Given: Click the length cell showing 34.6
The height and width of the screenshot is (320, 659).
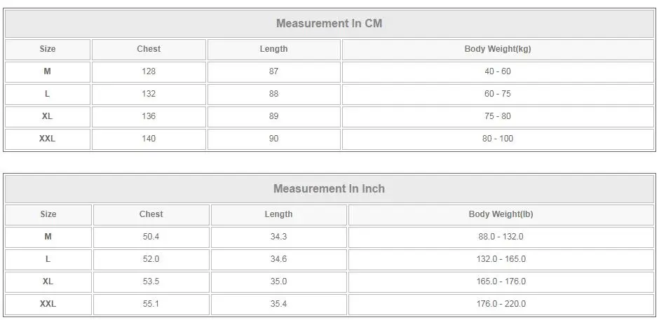Looking at the screenshot, I should [278, 259].
